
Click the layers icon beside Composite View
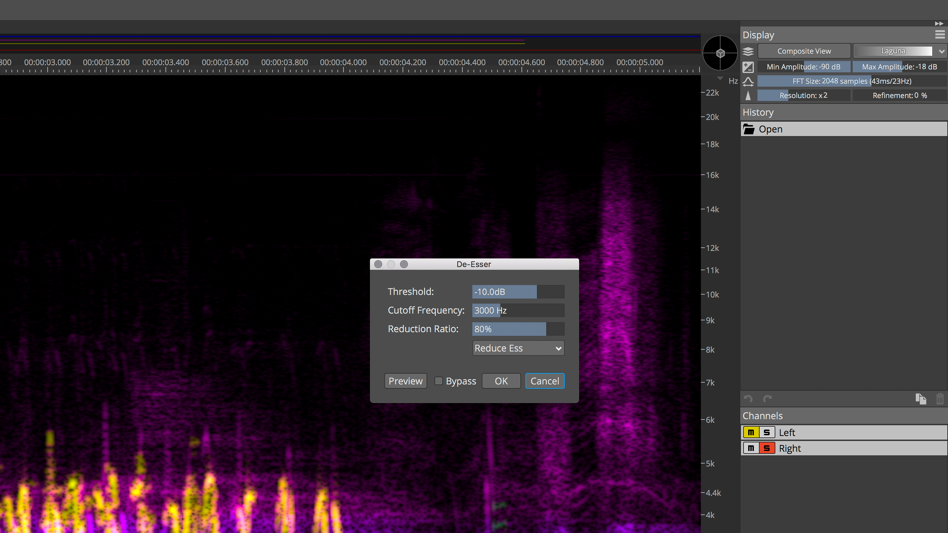click(748, 51)
